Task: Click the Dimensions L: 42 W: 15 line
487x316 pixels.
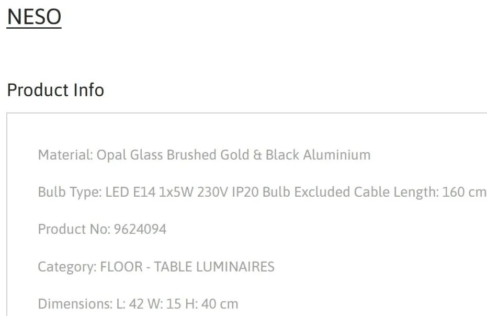Action: tap(138, 304)
